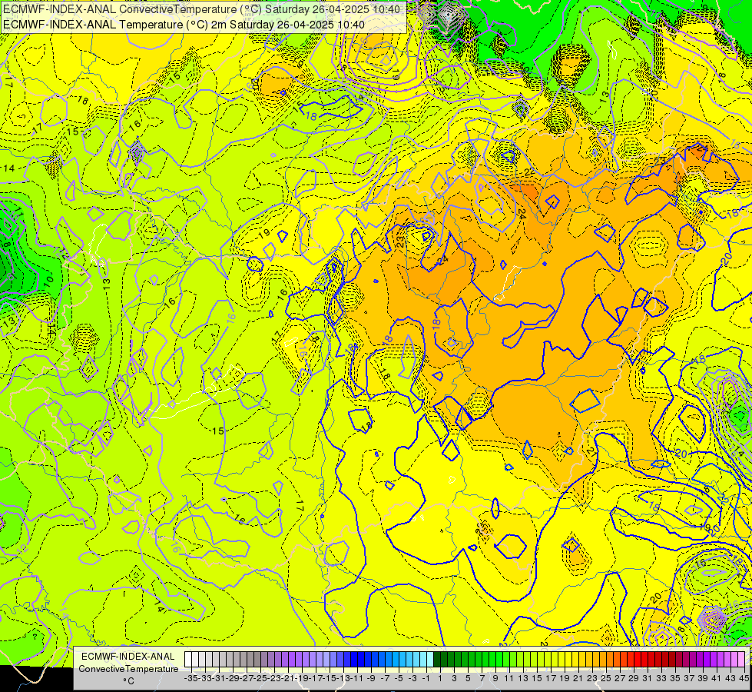
Task: Click the ConvectiveTemperature title line at top
Action: tap(201, 9)
